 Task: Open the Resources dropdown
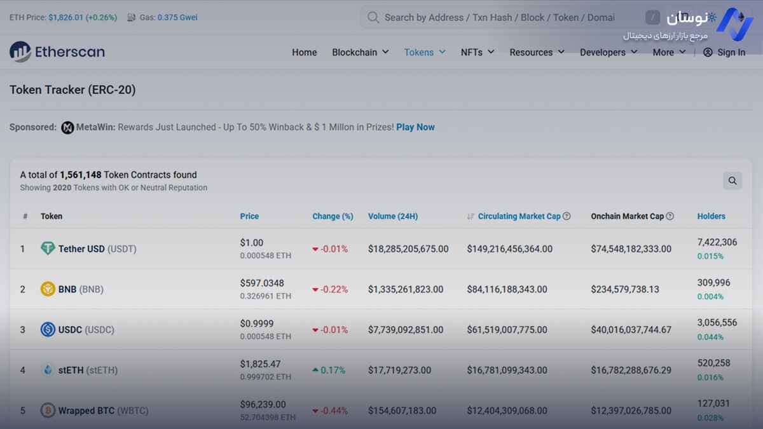[x=537, y=53]
